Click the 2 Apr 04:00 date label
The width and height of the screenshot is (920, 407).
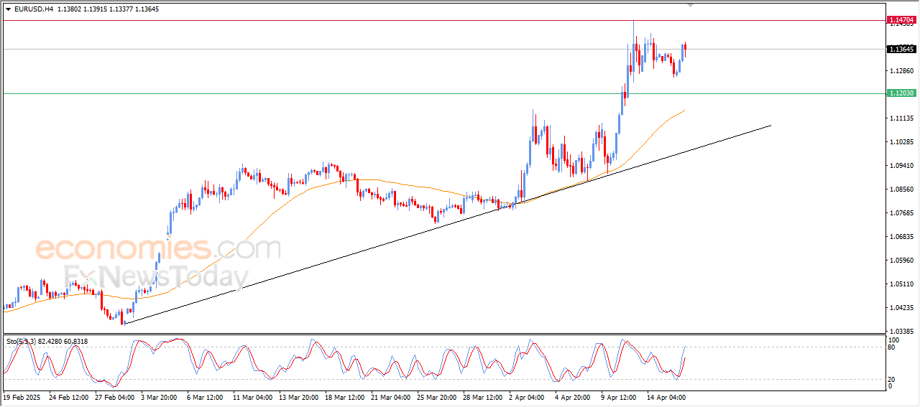click(x=528, y=397)
